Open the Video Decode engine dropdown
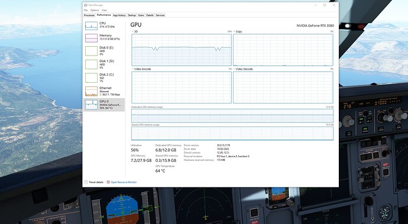The height and width of the screenshot is (224, 408). point(243,69)
